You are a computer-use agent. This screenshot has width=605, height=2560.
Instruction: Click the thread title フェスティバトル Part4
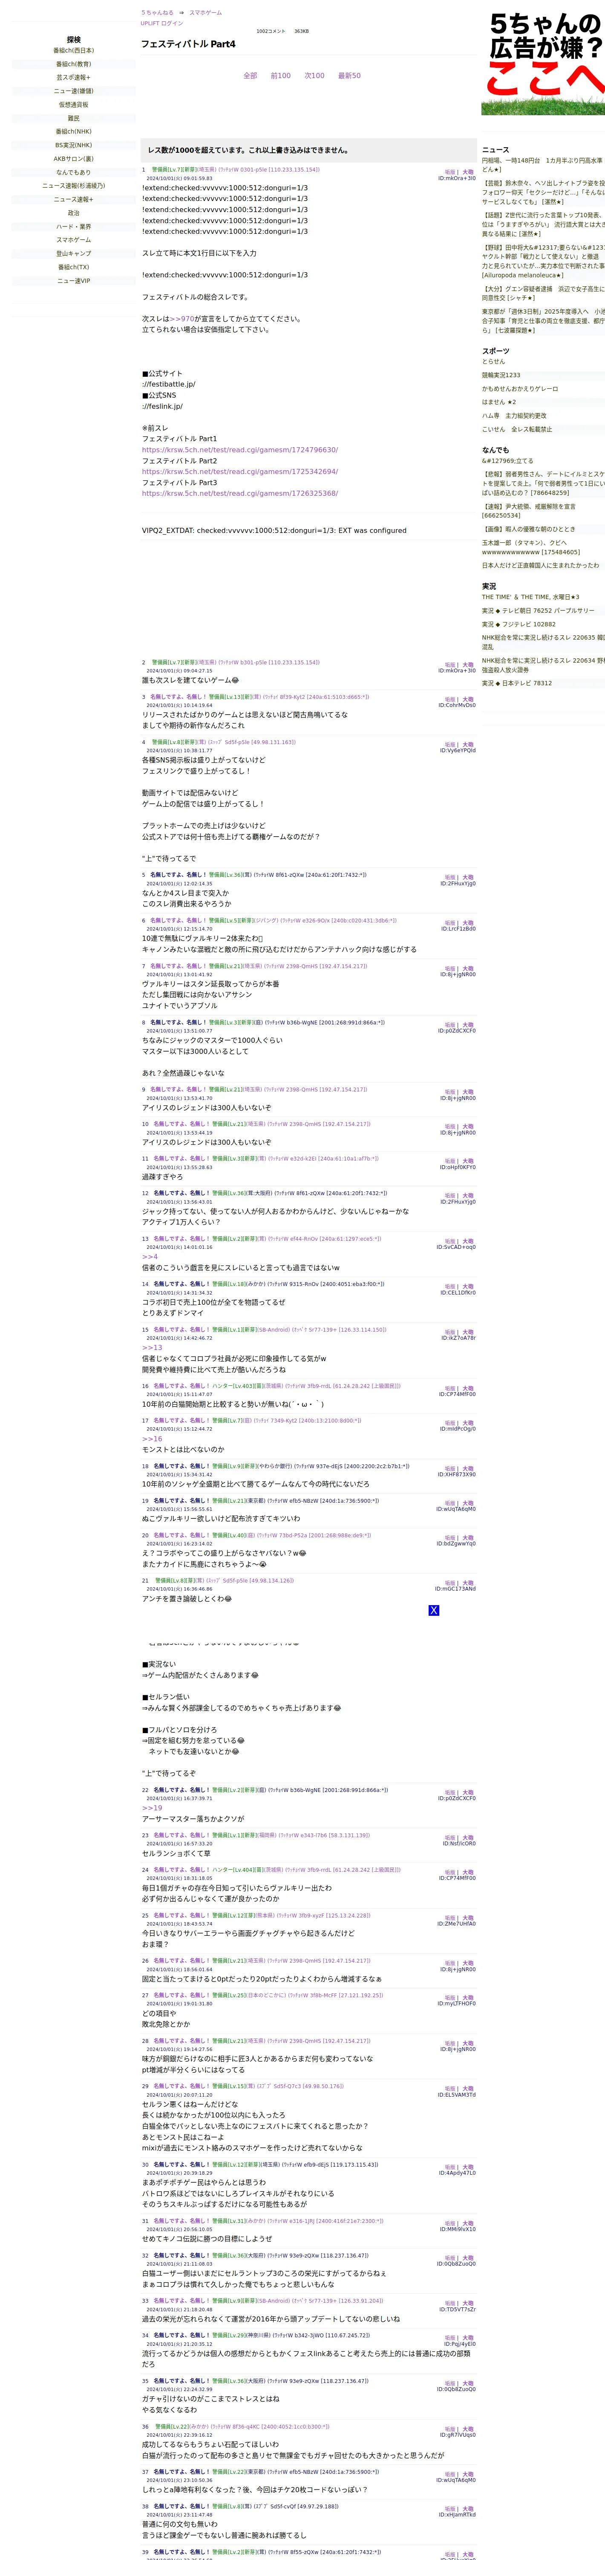coord(188,44)
